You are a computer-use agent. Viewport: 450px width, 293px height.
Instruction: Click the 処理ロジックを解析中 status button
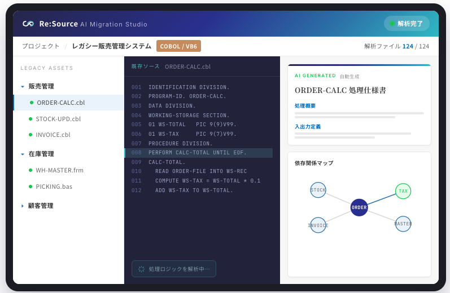click(174, 269)
